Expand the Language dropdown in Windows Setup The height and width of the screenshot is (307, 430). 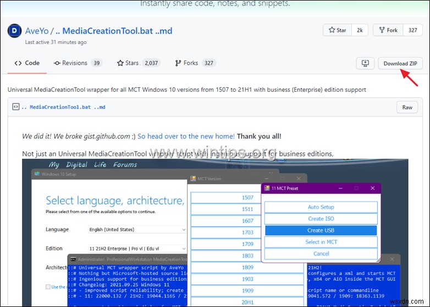point(137,230)
